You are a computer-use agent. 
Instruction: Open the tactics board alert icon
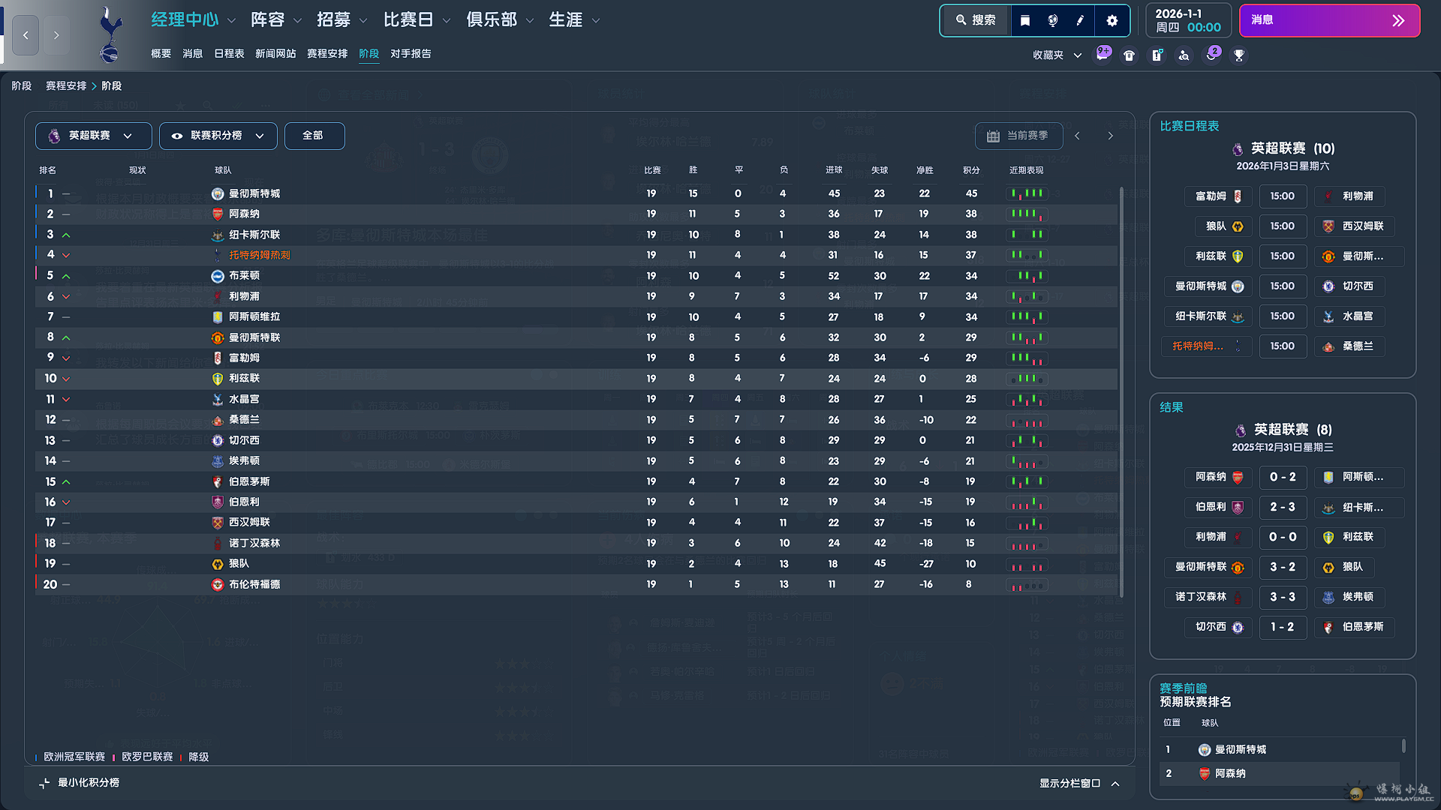(x=1157, y=55)
